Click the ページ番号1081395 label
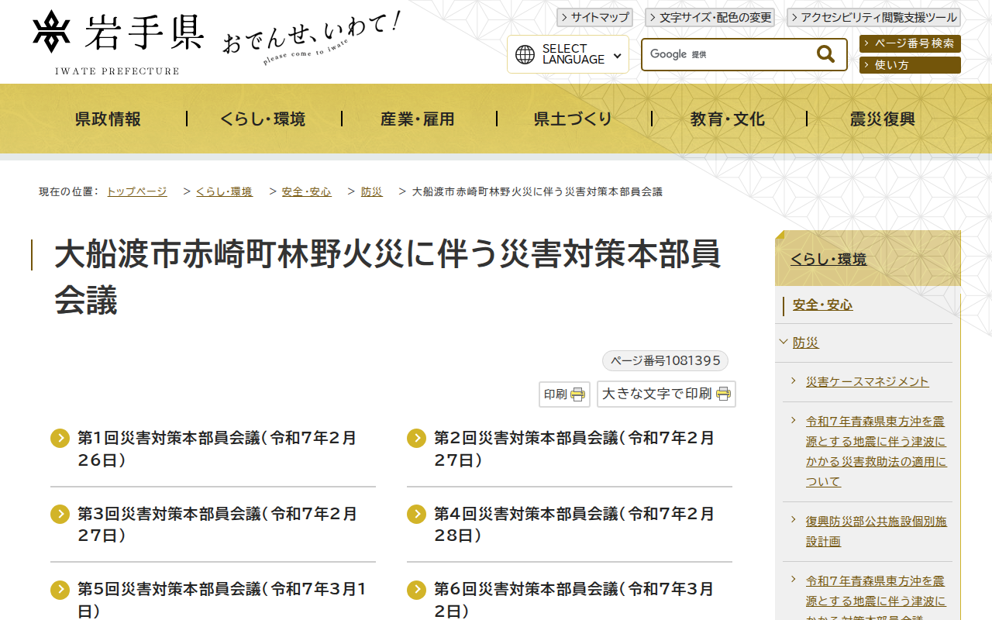Viewport: 992px width, 620px height. click(665, 361)
